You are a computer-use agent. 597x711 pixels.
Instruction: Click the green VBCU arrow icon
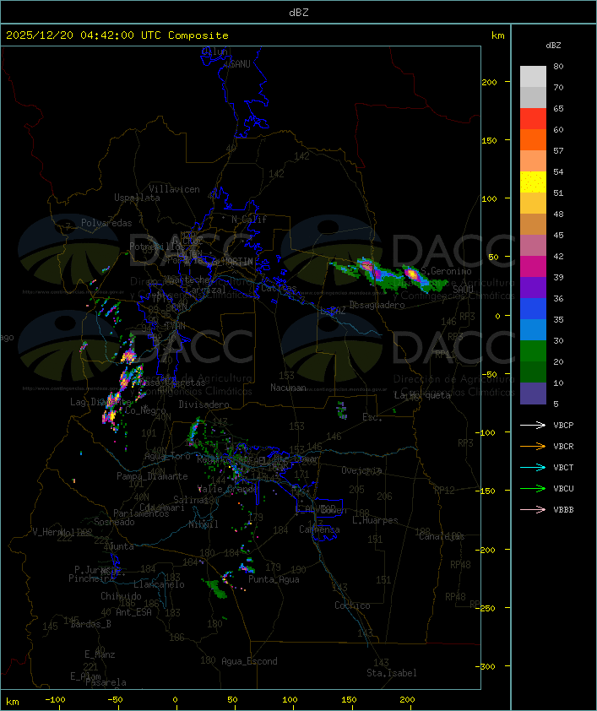[533, 488]
